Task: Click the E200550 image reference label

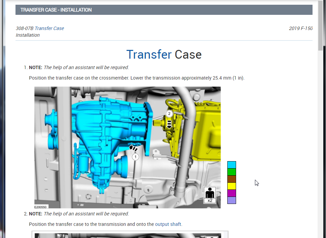Action: coord(40,207)
